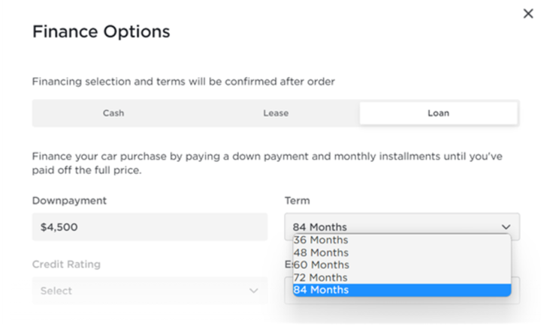Screen dimensions: 541x335
Task: Click the Finance Options heading
Action: tap(101, 31)
